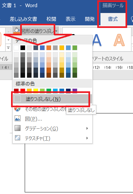The height and width of the screenshot is (194, 133).
Task: Open the グラデーション(G) submenu
Action: [52, 128]
